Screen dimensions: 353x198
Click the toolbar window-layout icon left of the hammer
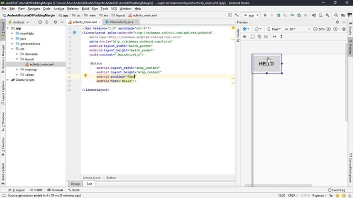pos(230,15)
